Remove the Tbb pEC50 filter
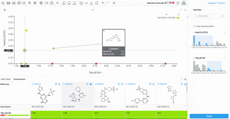Image resolution: width=230 pixels, height=119 pixels. (x=224, y=58)
